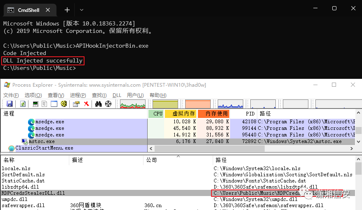
Task: Click the process pane vertical scrollbar down arrow
Action: tap(358, 142)
